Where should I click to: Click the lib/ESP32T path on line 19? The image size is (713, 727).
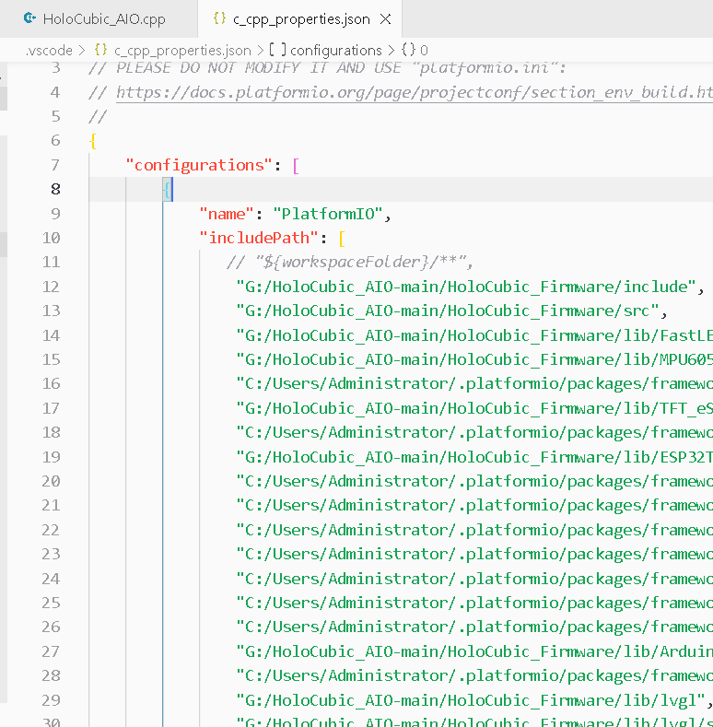474,457
